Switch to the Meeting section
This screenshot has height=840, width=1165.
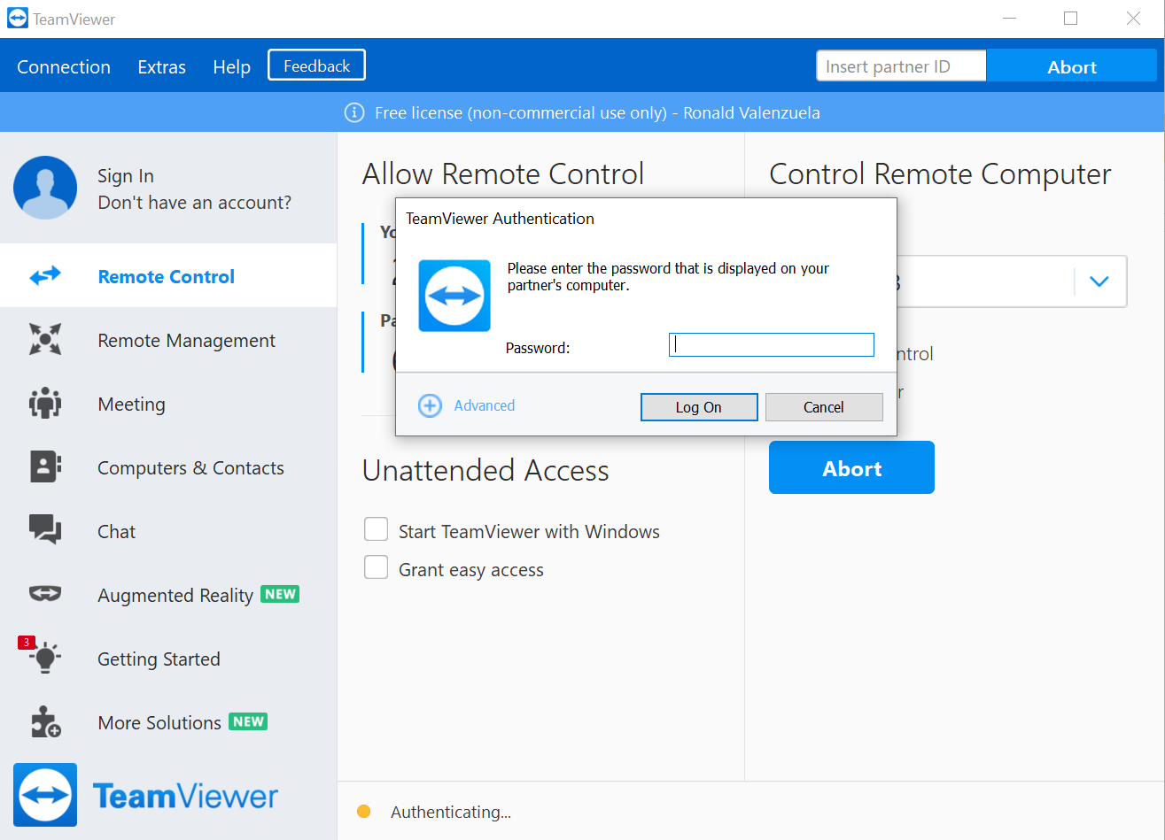pyautogui.click(x=168, y=404)
